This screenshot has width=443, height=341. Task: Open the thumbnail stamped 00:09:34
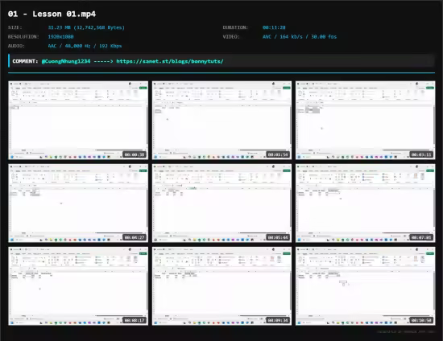point(221,286)
